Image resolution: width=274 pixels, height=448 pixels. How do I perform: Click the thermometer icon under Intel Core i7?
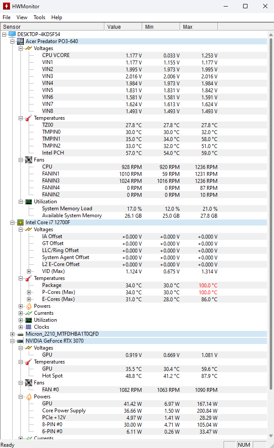tap(29, 278)
